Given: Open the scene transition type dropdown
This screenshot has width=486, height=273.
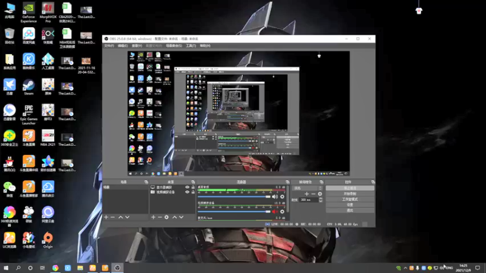Looking at the screenshot, I should click(x=307, y=188).
